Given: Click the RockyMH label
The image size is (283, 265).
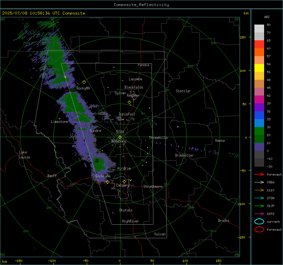Looking at the screenshot, I should [x=83, y=88].
